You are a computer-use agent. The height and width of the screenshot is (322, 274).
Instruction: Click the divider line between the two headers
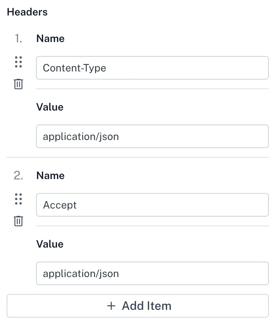point(138,157)
